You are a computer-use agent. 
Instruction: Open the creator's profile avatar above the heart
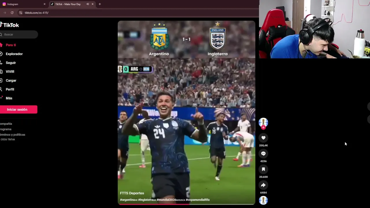pyautogui.click(x=263, y=122)
